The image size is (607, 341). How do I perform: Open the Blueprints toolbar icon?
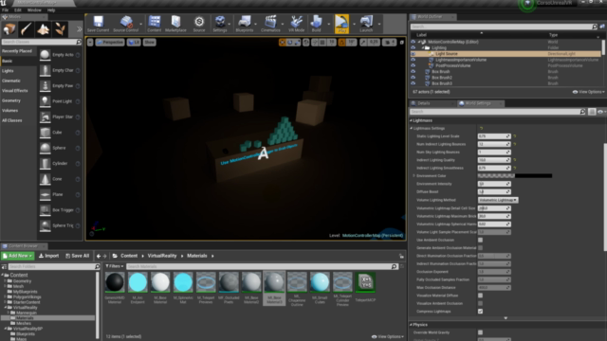(245, 24)
